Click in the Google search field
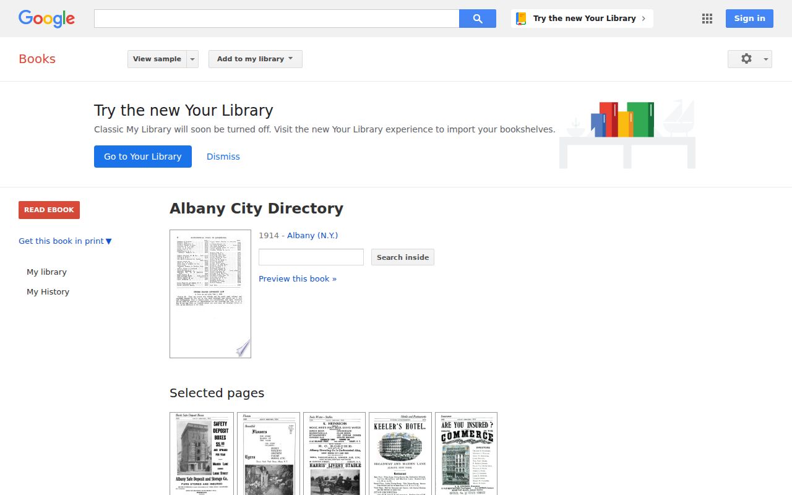This screenshot has width=792, height=495. (x=277, y=19)
